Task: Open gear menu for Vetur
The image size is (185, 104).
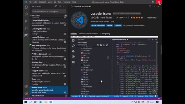Action: [65, 84]
